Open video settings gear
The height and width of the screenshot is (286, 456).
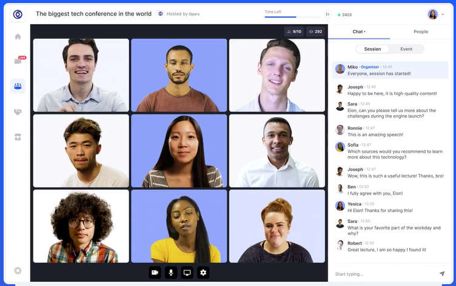[x=204, y=273]
